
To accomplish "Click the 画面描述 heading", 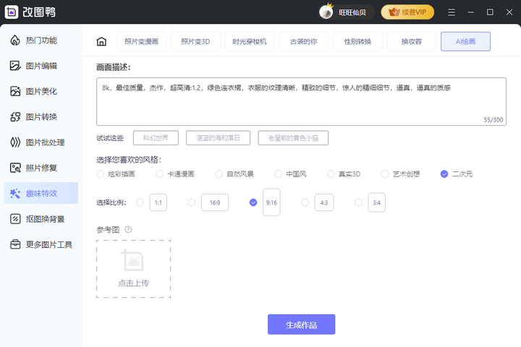I will click(114, 67).
